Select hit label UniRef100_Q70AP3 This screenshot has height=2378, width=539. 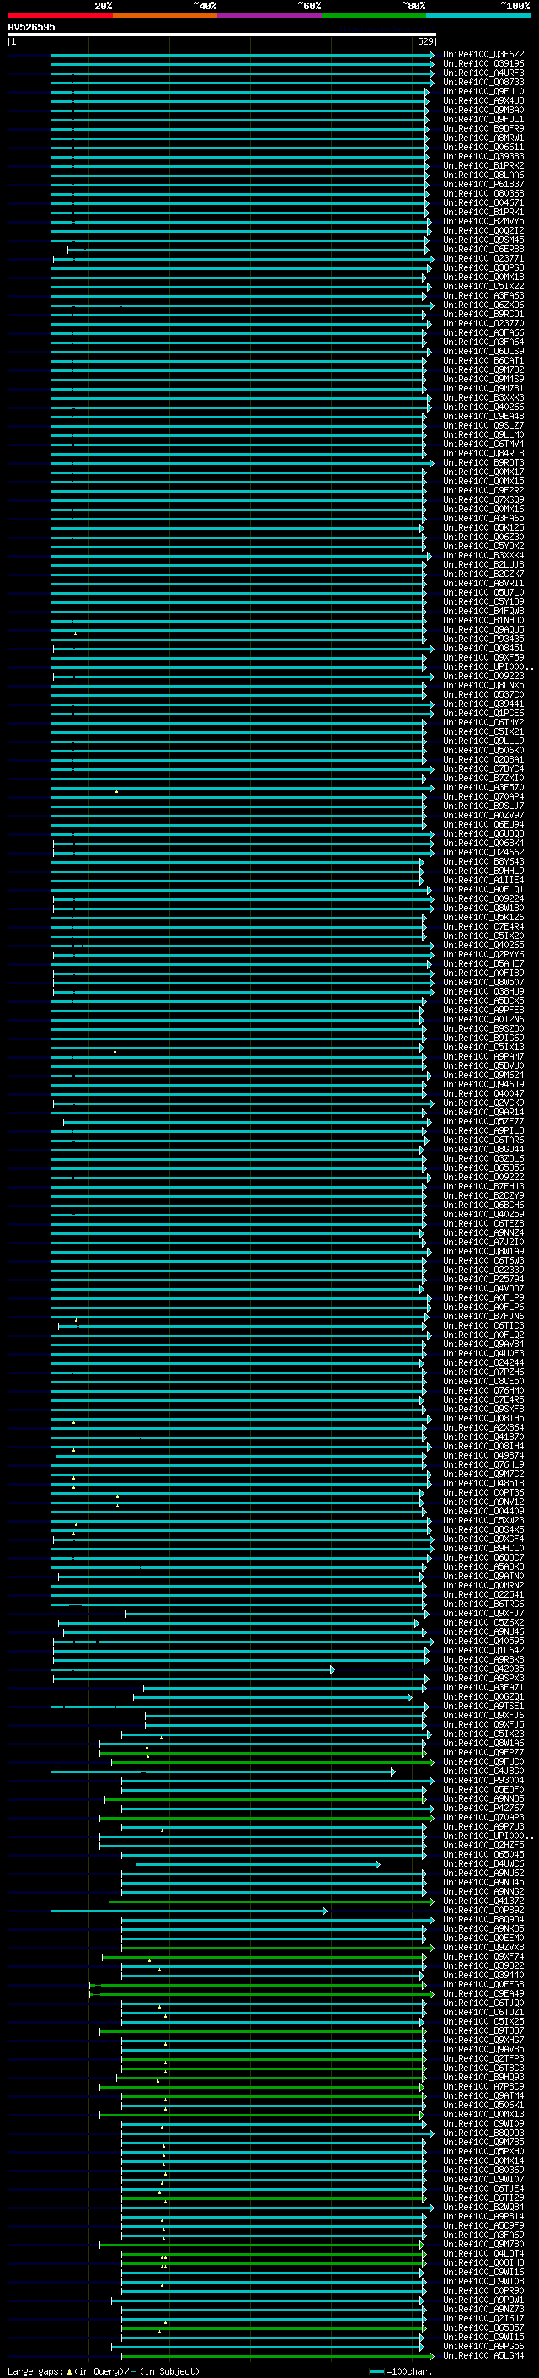click(483, 1817)
